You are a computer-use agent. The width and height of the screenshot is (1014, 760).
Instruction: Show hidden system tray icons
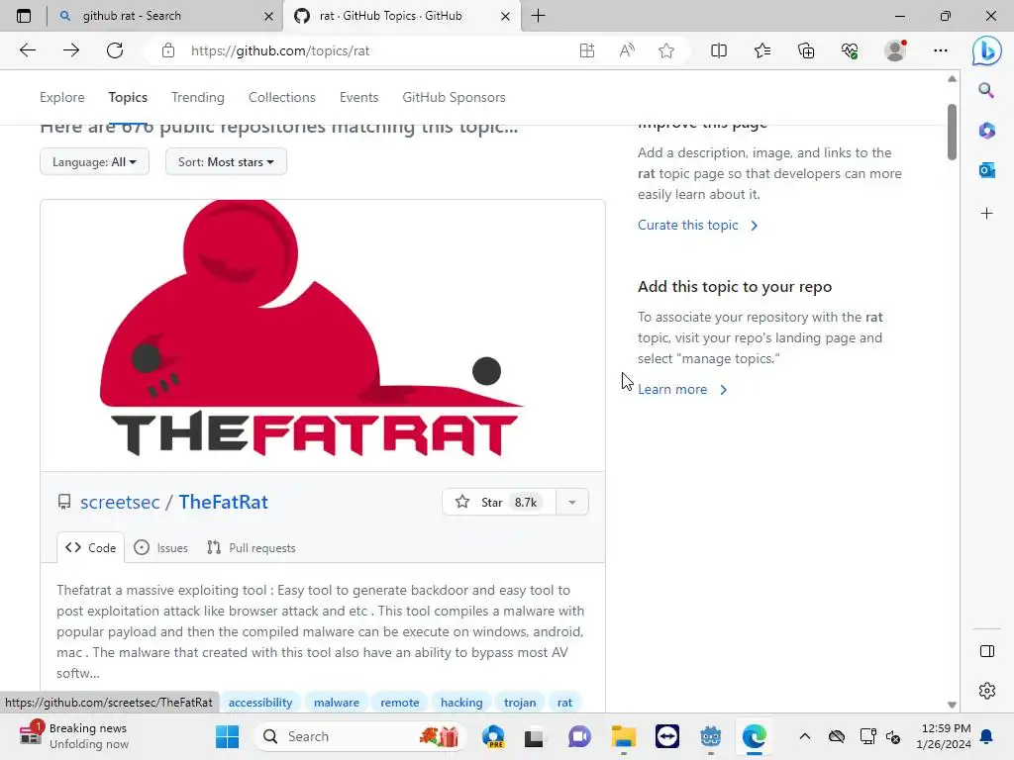(x=804, y=736)
